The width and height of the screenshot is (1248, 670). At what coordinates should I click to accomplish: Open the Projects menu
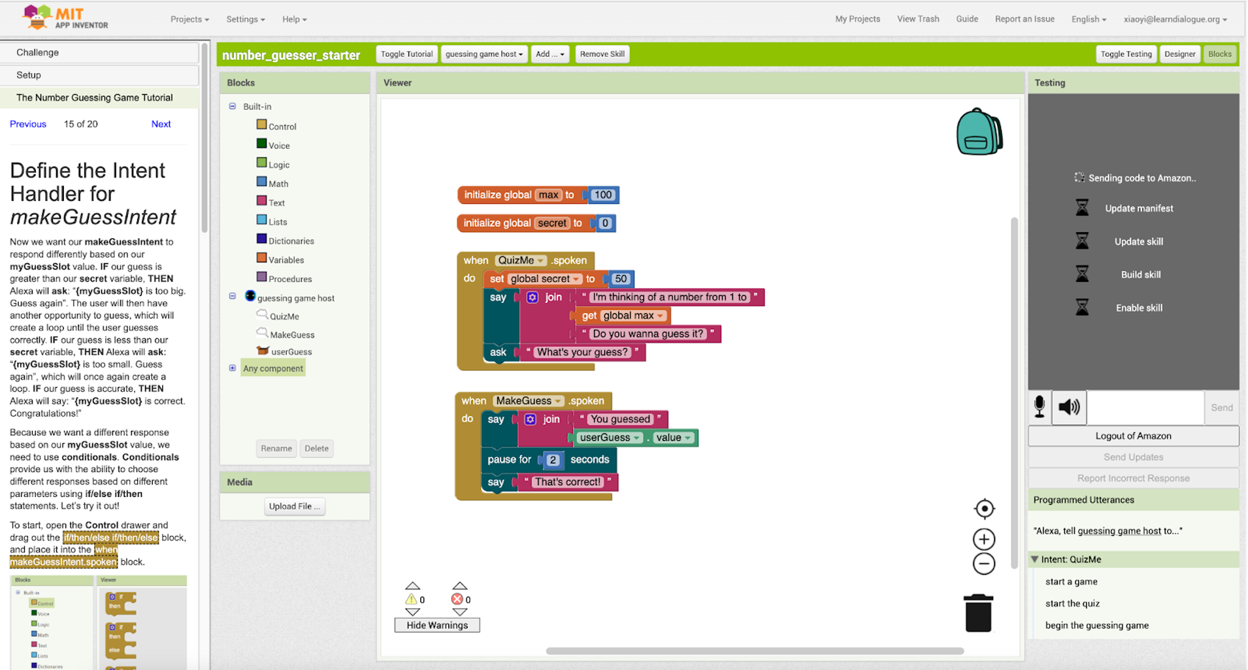coord(189,19)
